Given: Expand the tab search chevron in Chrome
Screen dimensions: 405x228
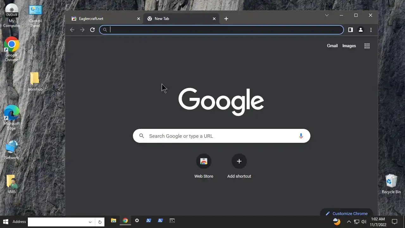Looking at the screenshot, I should [327, 15].
